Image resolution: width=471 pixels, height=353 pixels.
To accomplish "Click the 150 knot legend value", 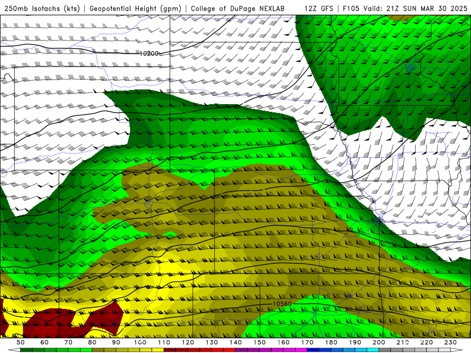I will pyautogui.click(x=260, y=342).
